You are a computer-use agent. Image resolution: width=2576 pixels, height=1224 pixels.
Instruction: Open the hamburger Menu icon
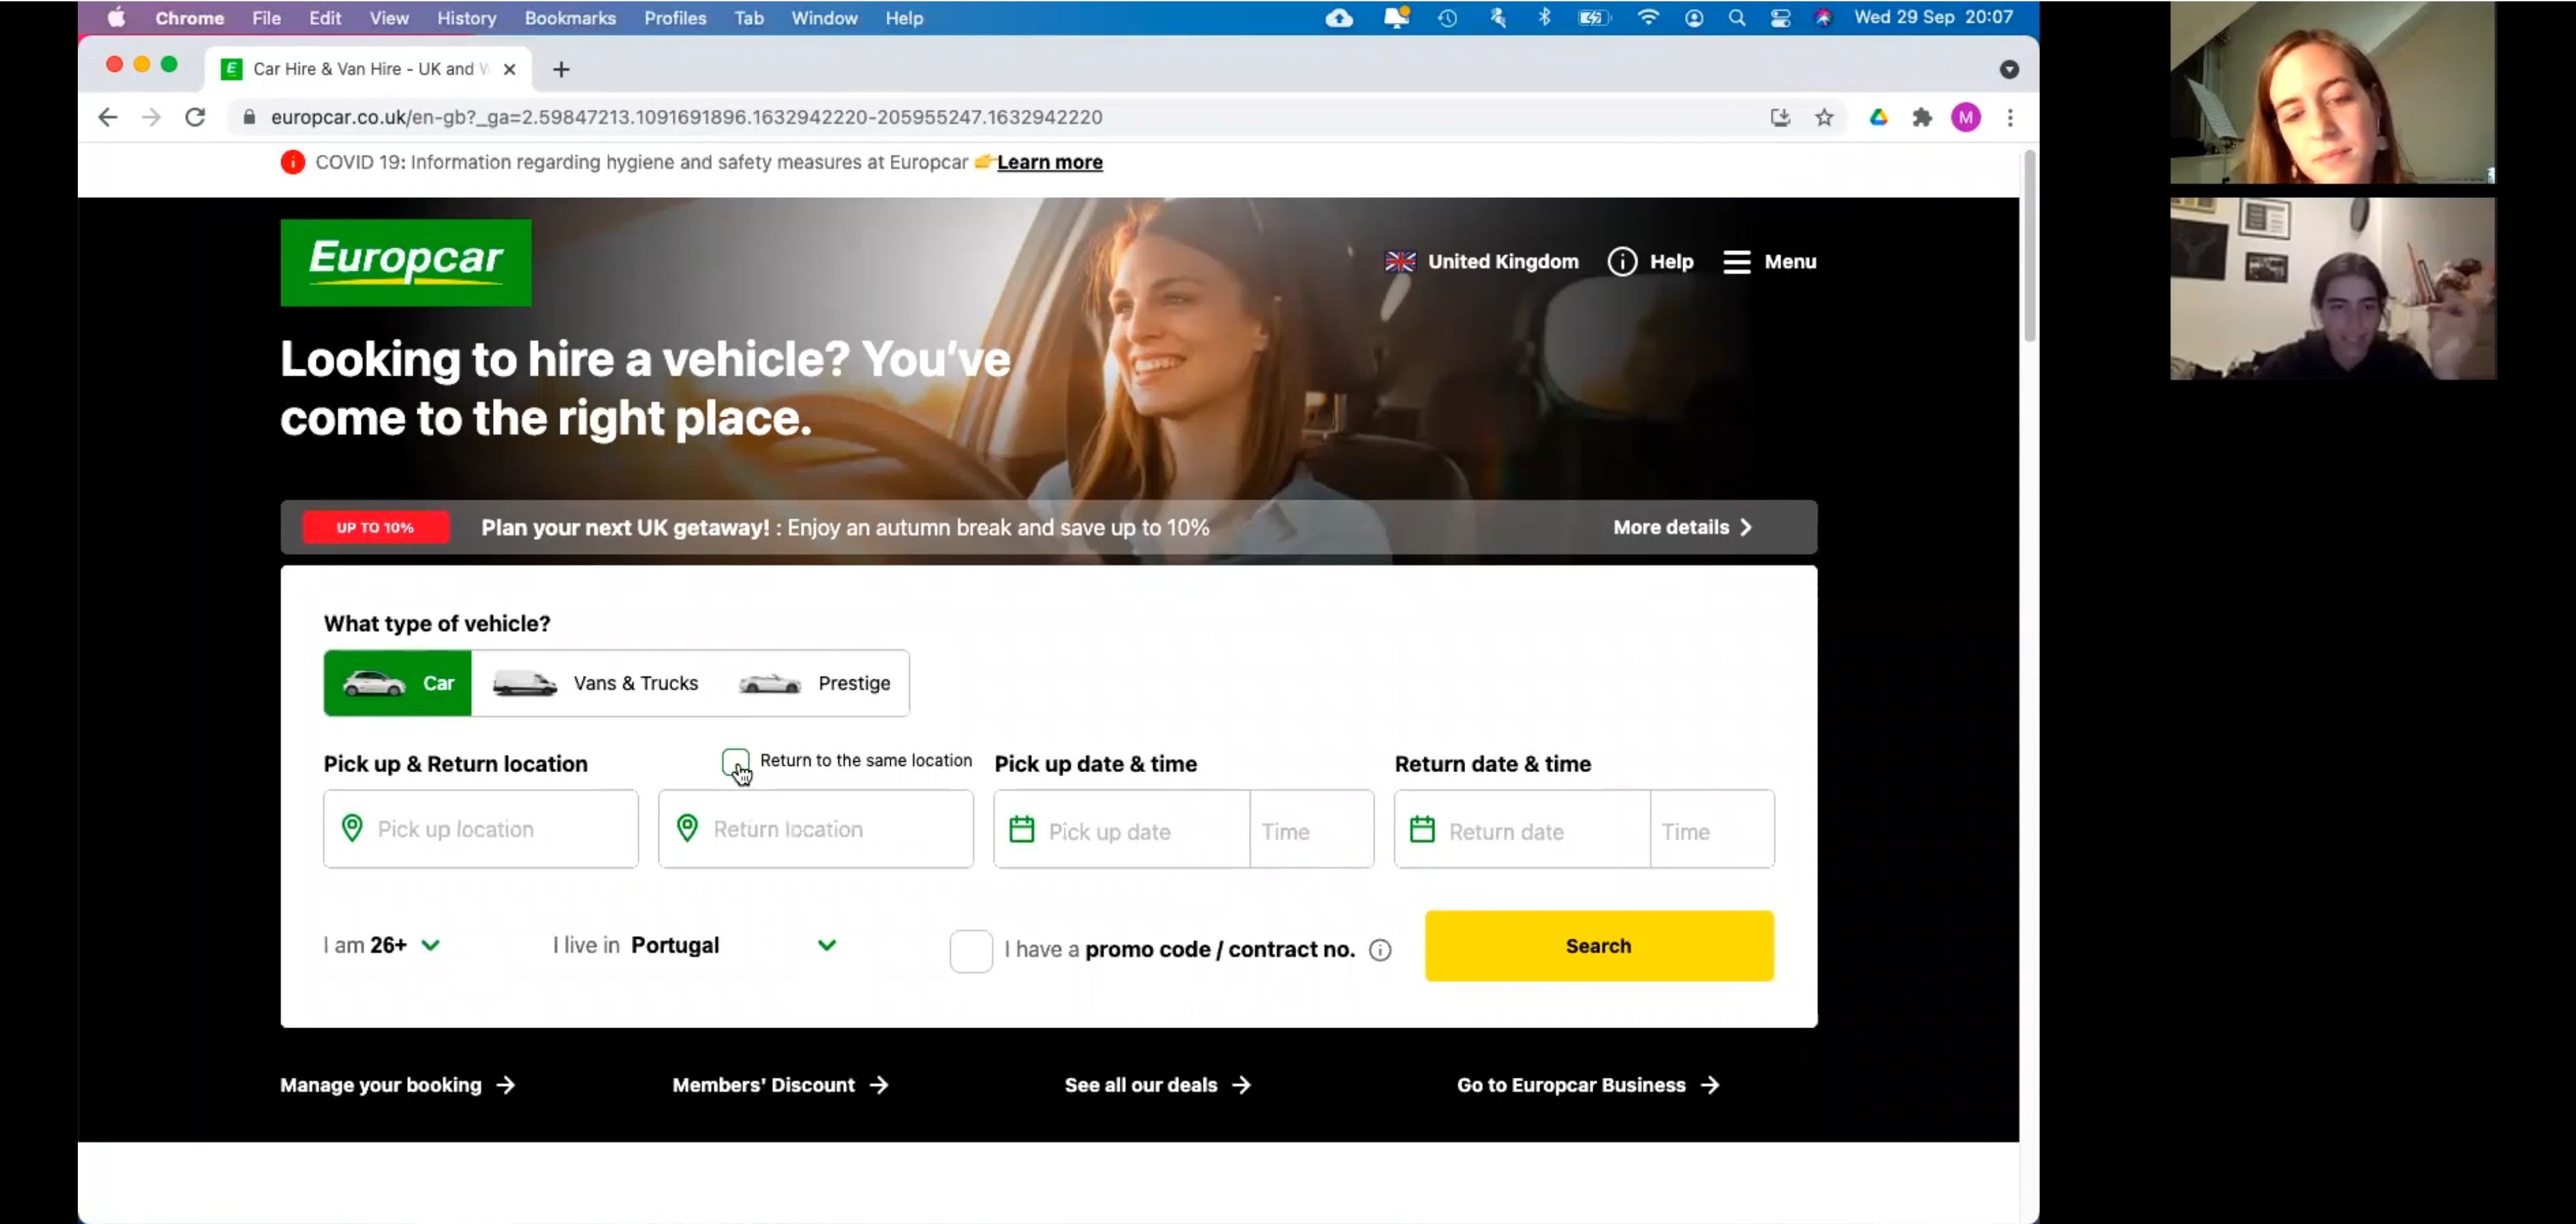(1736, 262)
